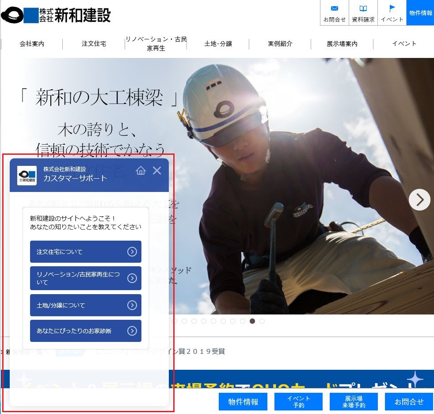
Task: Click the 物件情報 button in bottom bar
Action: [243, 402]
